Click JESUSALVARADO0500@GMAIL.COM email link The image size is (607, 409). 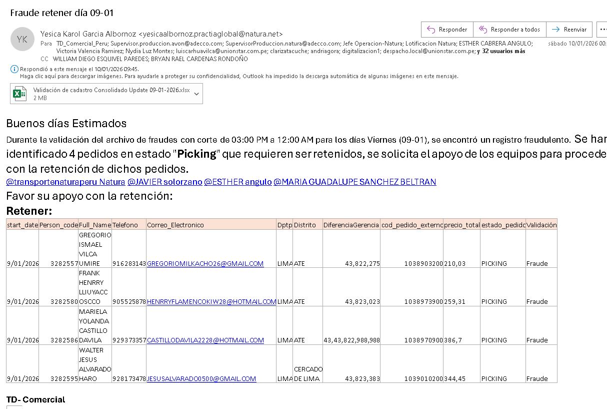[201, 378]
